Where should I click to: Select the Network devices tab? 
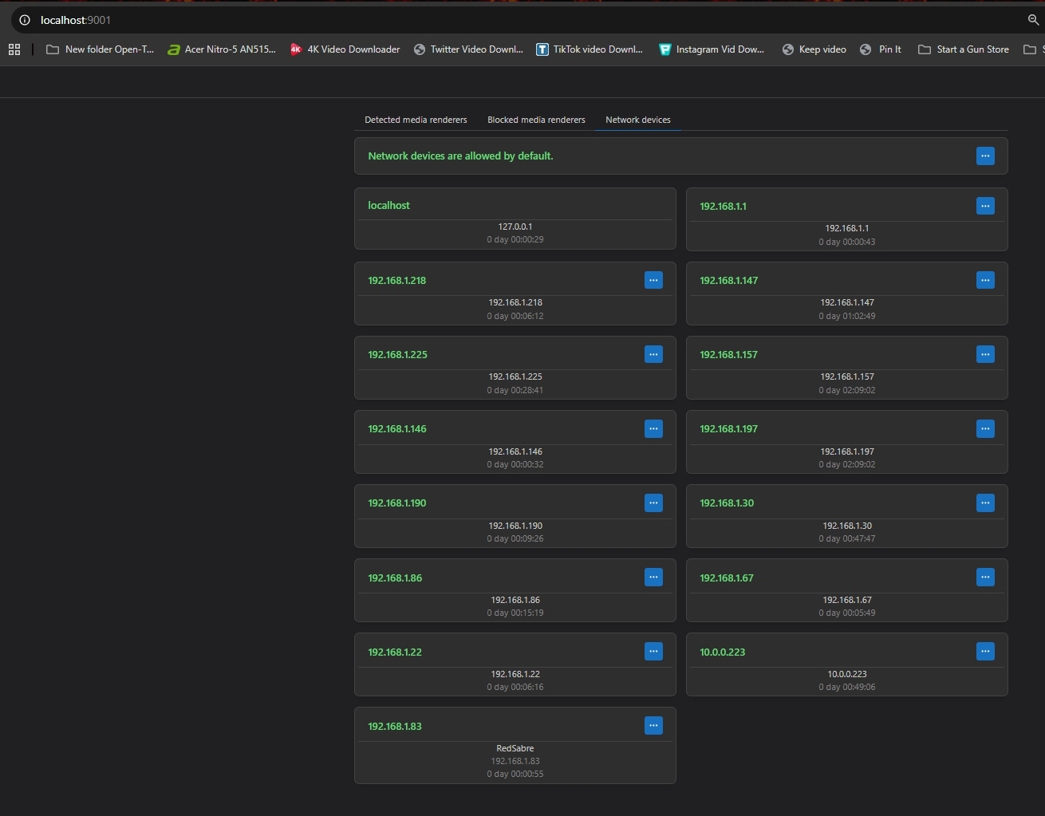pos(638,120)
